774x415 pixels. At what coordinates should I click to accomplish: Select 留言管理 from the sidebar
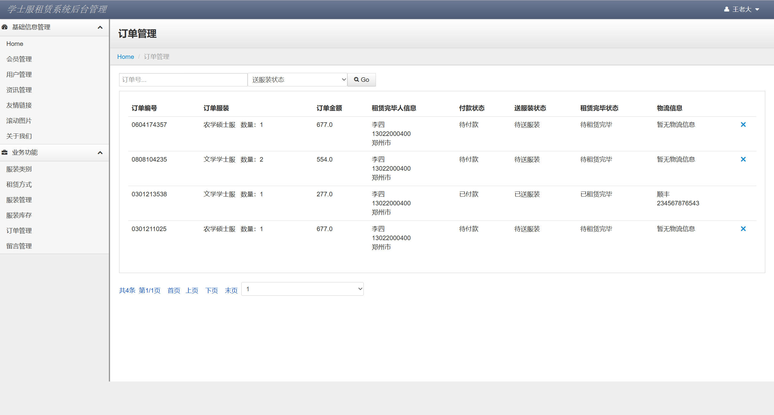click(19, 246)
